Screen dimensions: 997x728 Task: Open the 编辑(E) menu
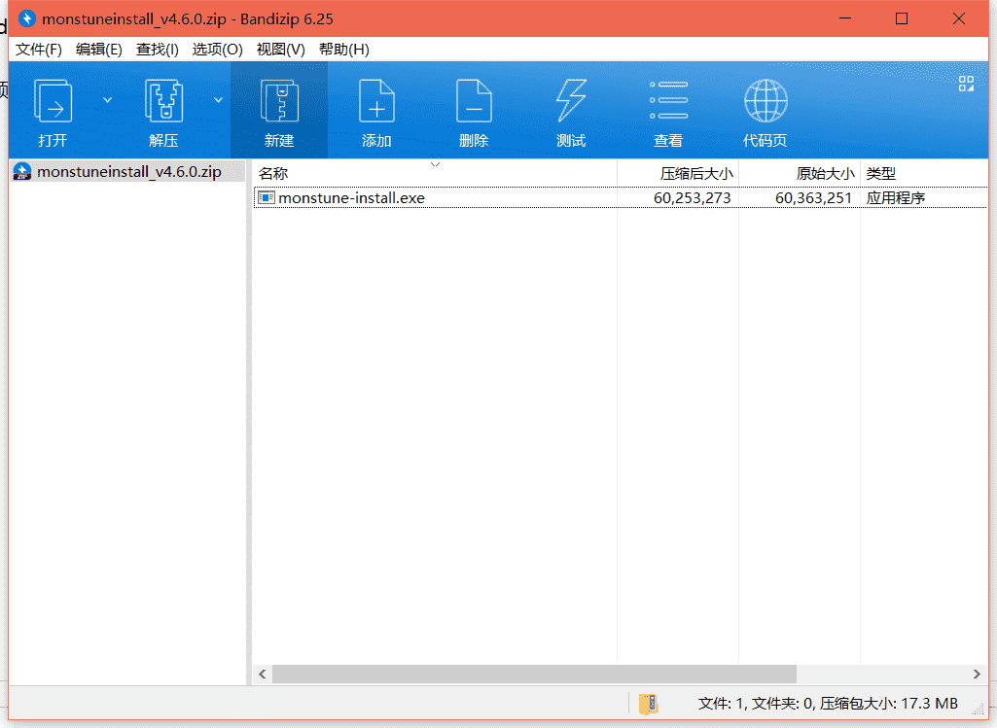pos(98,50)
